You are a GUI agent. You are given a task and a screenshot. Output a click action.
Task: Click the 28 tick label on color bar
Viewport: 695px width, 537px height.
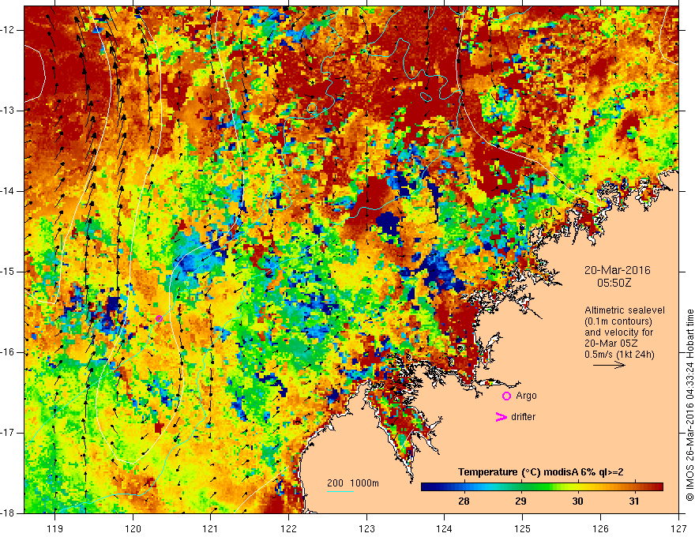pyautogui.click(x=464, y=501)
